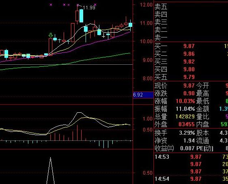Click the 量比 volume ratio label
228x184 pixels.
coord(202,116)
